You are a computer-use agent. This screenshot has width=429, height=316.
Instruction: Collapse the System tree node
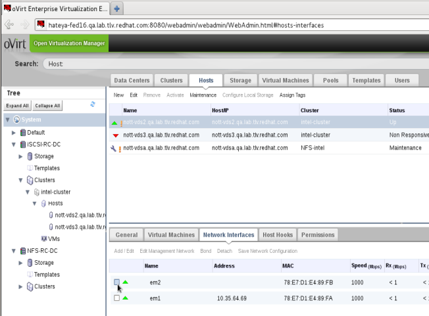[x=8, y=120]
